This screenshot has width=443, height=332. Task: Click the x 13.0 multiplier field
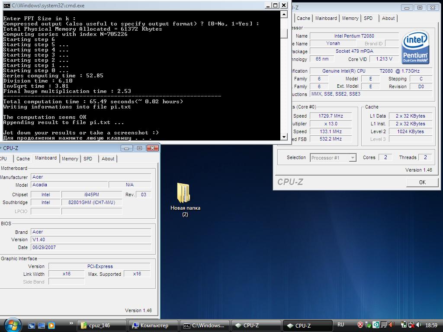coord(331,124)
